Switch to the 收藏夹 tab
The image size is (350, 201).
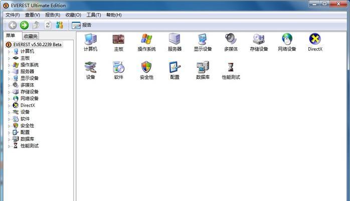(31, 36)
